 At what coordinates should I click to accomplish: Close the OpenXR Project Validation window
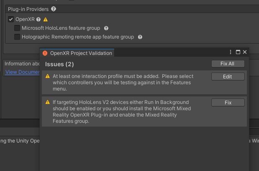pyautogui.click(x=245, y=52)
